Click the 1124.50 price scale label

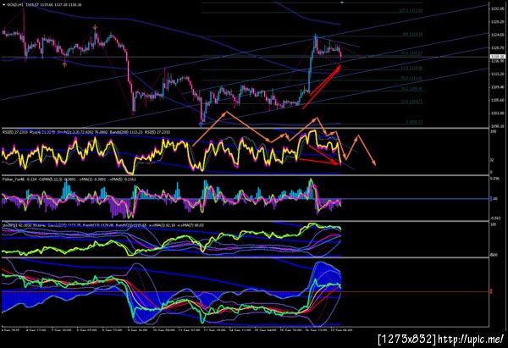[498, 35]
